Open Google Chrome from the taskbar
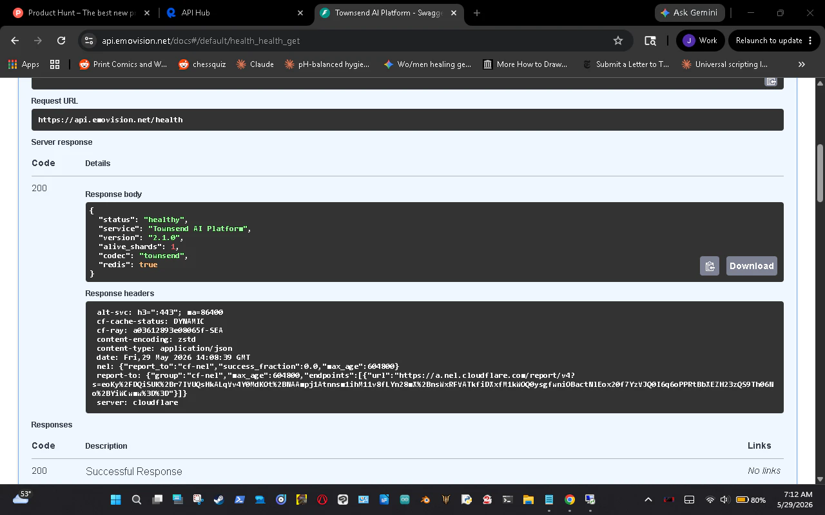The width and height of the screenshot is (825, 515). (570, 500)
